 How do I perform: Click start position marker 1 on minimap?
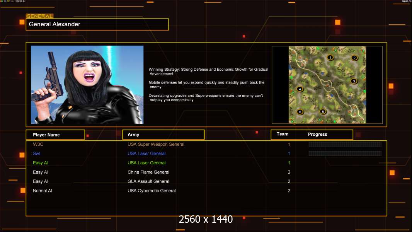click(330, 57)
